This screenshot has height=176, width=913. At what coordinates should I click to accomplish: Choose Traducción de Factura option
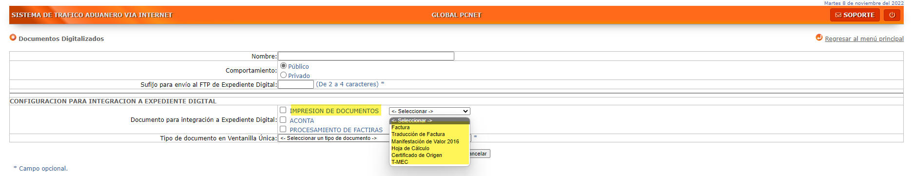(x=429, y=134)
